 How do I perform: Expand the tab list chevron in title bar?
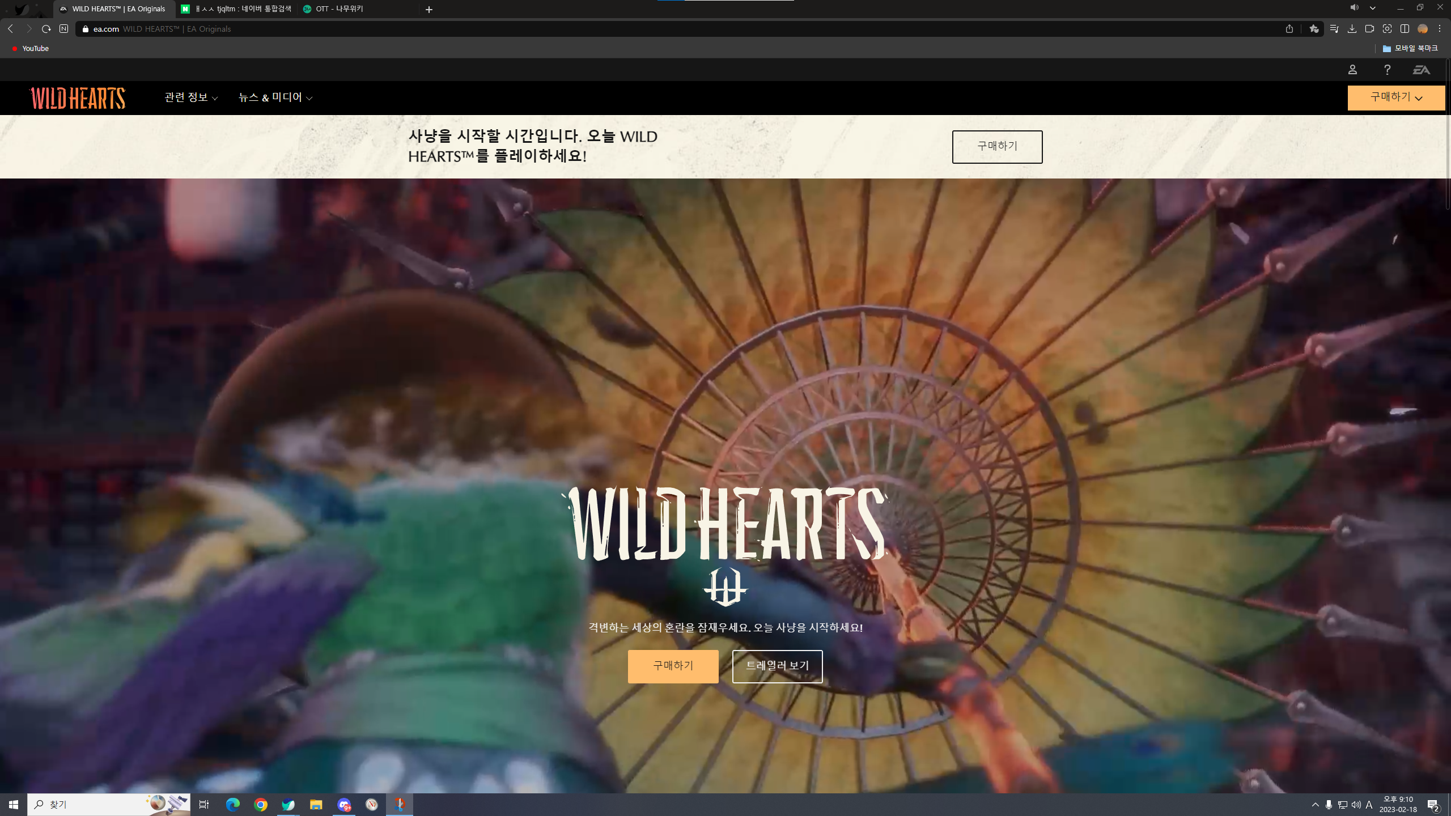(x=1373, y=8)
